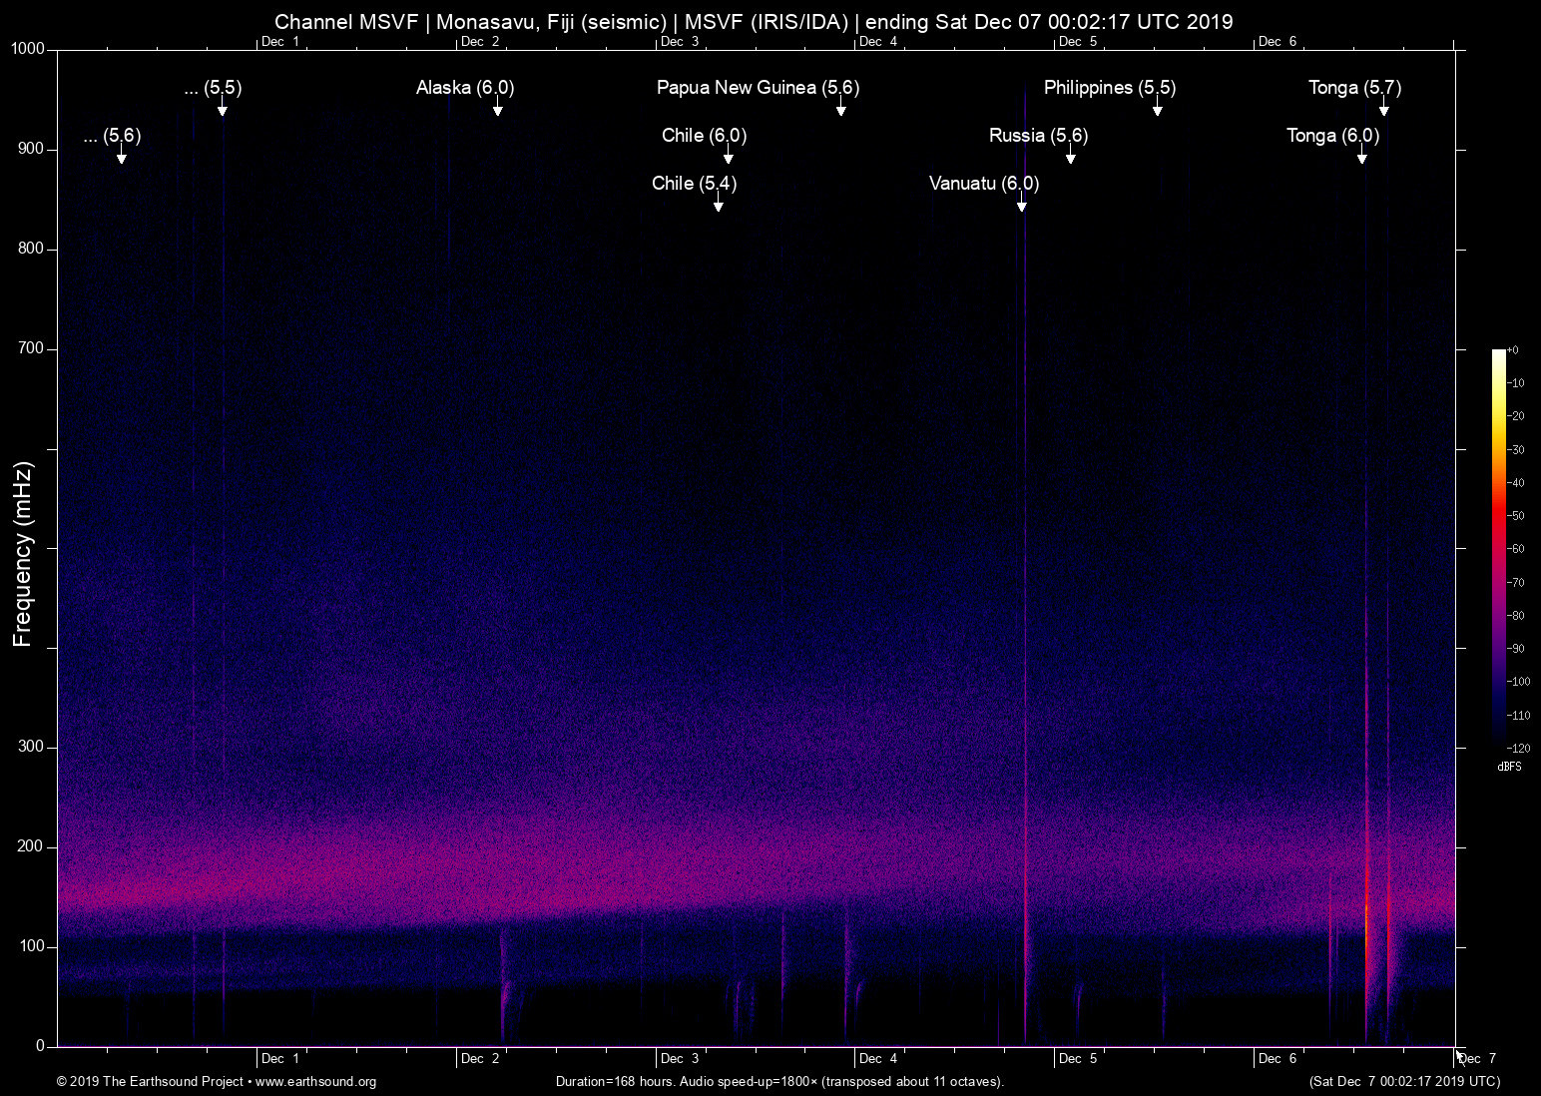Image resolution: width=1541 pixels, height=1096 pixels.
Task: Click the unnamed ... (5.6) event label
Action: pyautogui.click(x=112, y=136)
